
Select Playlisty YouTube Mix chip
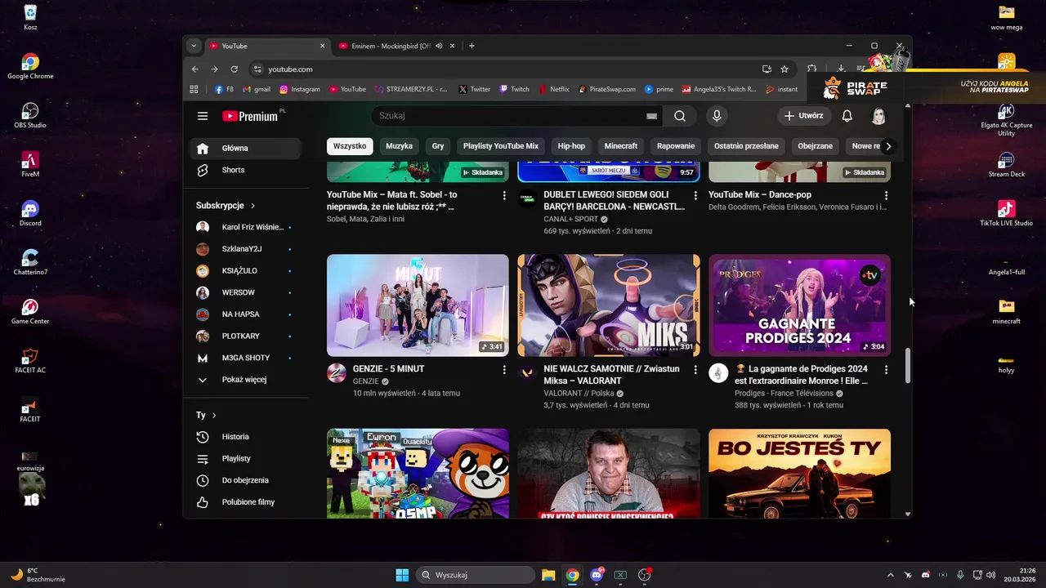(x=501, y=146)
